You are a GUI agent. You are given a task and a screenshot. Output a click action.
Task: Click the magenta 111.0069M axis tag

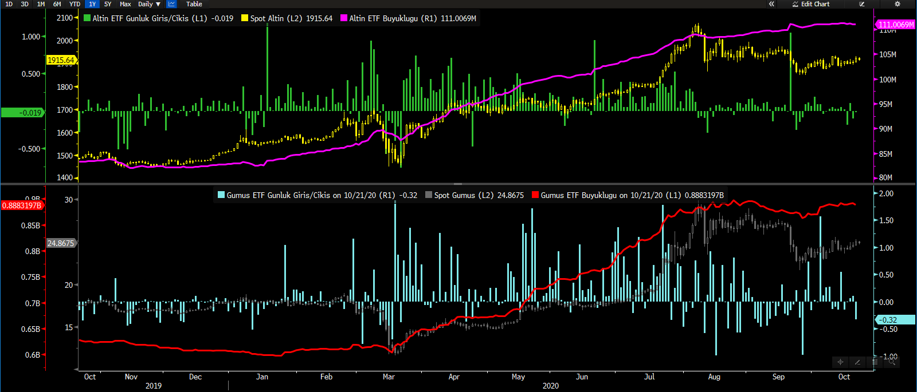(896, 25)
